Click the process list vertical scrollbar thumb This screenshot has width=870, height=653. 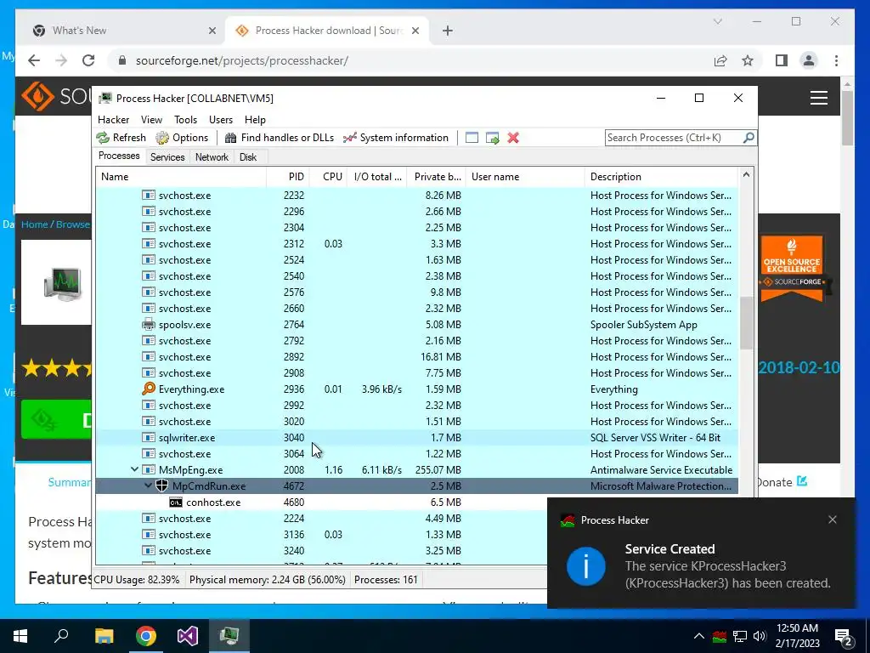point(746,322)
